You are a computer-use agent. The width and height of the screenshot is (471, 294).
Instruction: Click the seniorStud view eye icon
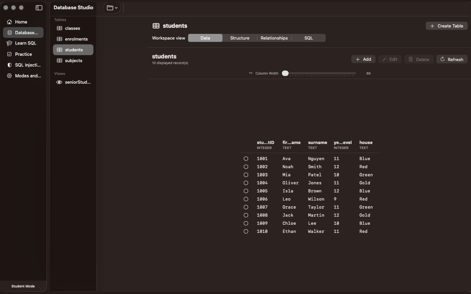(x=59, y=82)
